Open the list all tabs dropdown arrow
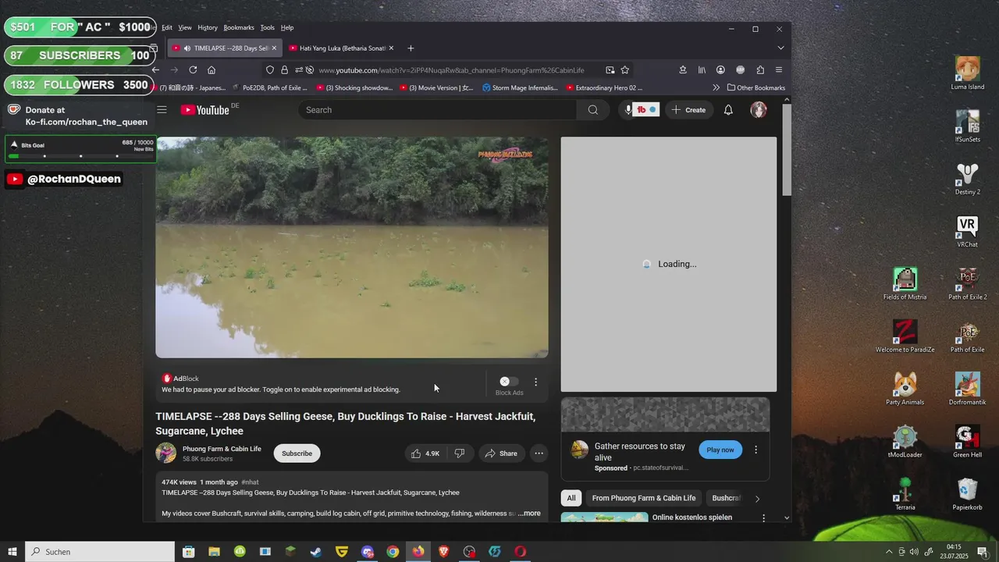The image size is (999, 562). (780, 48)
